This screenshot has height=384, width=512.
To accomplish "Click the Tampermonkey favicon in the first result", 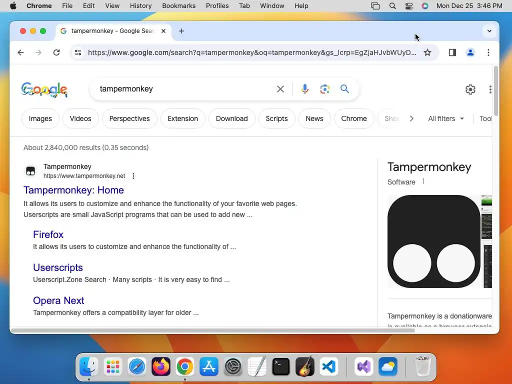I will point(30,171).
